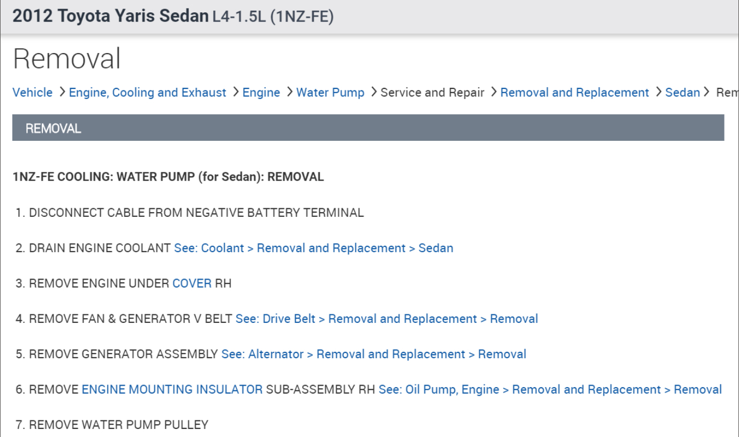Go to the Engine breadcrumb level
This screenshot has height=437, width=739.
click(261, 93)
